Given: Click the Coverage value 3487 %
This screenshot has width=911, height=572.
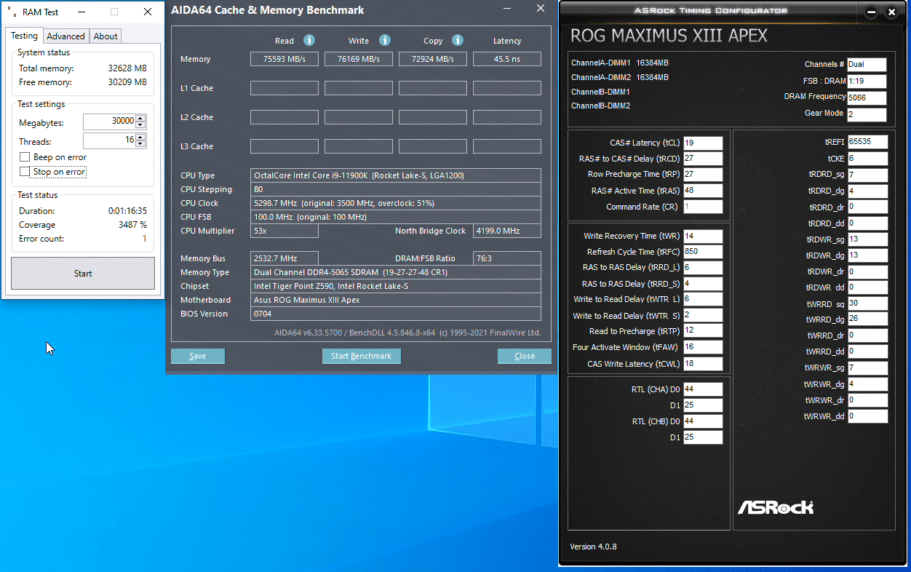Looking at the screenshot, I should pos(134,225).
